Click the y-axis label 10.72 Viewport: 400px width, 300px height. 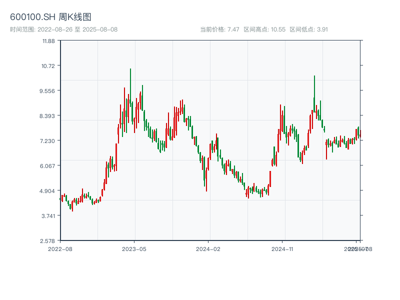point(48,66)
